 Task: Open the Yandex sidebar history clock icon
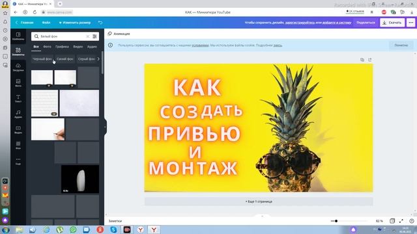pyautogui.click(x=5, y=31)
